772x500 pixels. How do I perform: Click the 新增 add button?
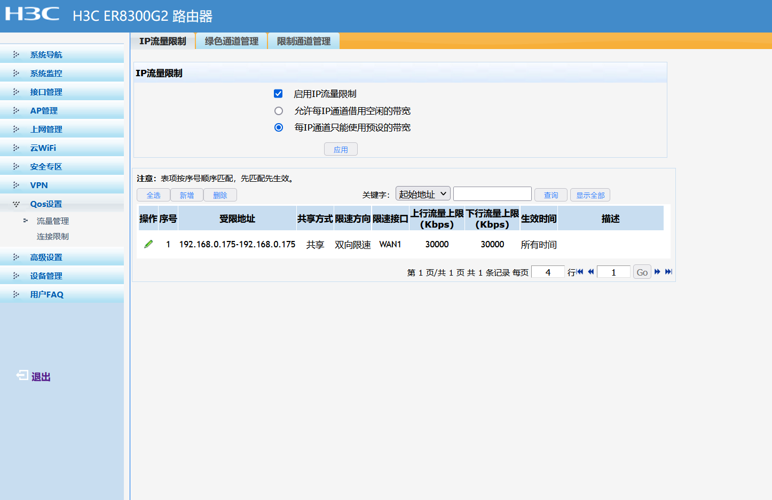pyautogui.click(x=187, y=195)
